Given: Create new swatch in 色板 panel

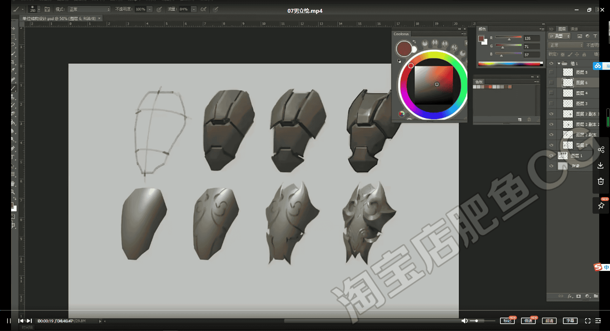Looking at the screenshot, I should pos(520,120).
